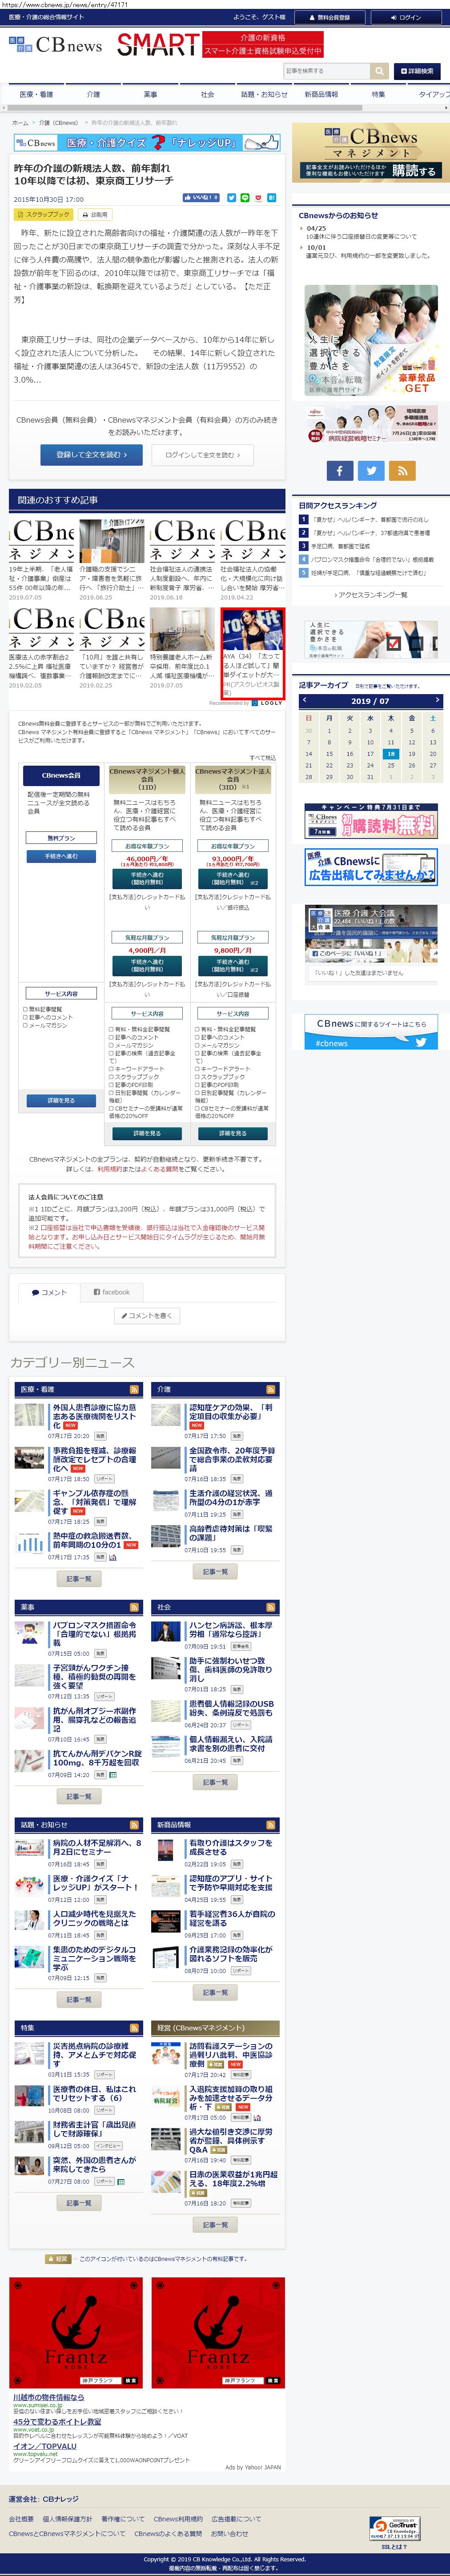Screen dimensions: 450x2576
Task: Click RSS icon of 介護 category section
Action: pos(270,1389)
